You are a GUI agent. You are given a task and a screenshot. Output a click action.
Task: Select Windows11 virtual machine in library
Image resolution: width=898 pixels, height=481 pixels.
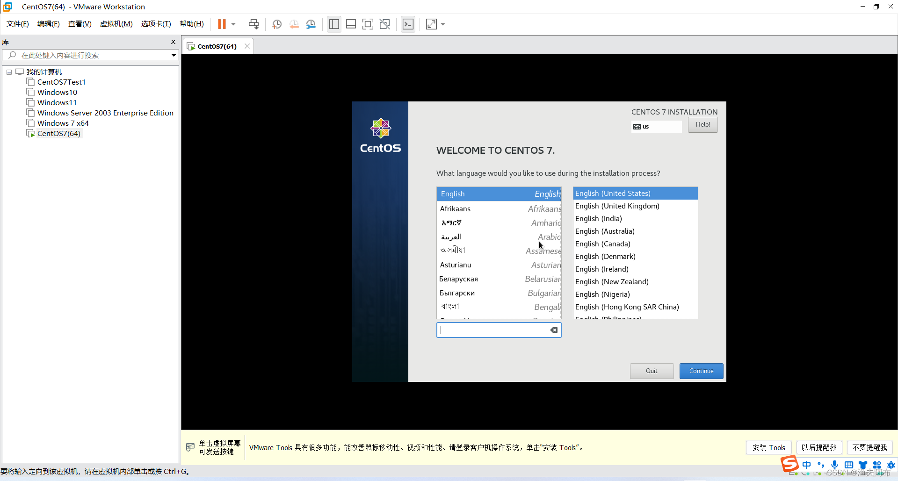[57, 102]
